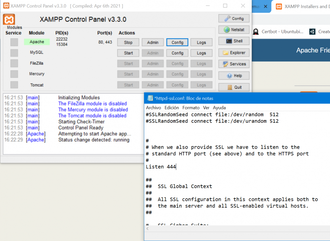The image size is (330, 241).
Task: Quit the Control Panel via Quit icon
Action: pyautogui.click(x=234, y=87)
